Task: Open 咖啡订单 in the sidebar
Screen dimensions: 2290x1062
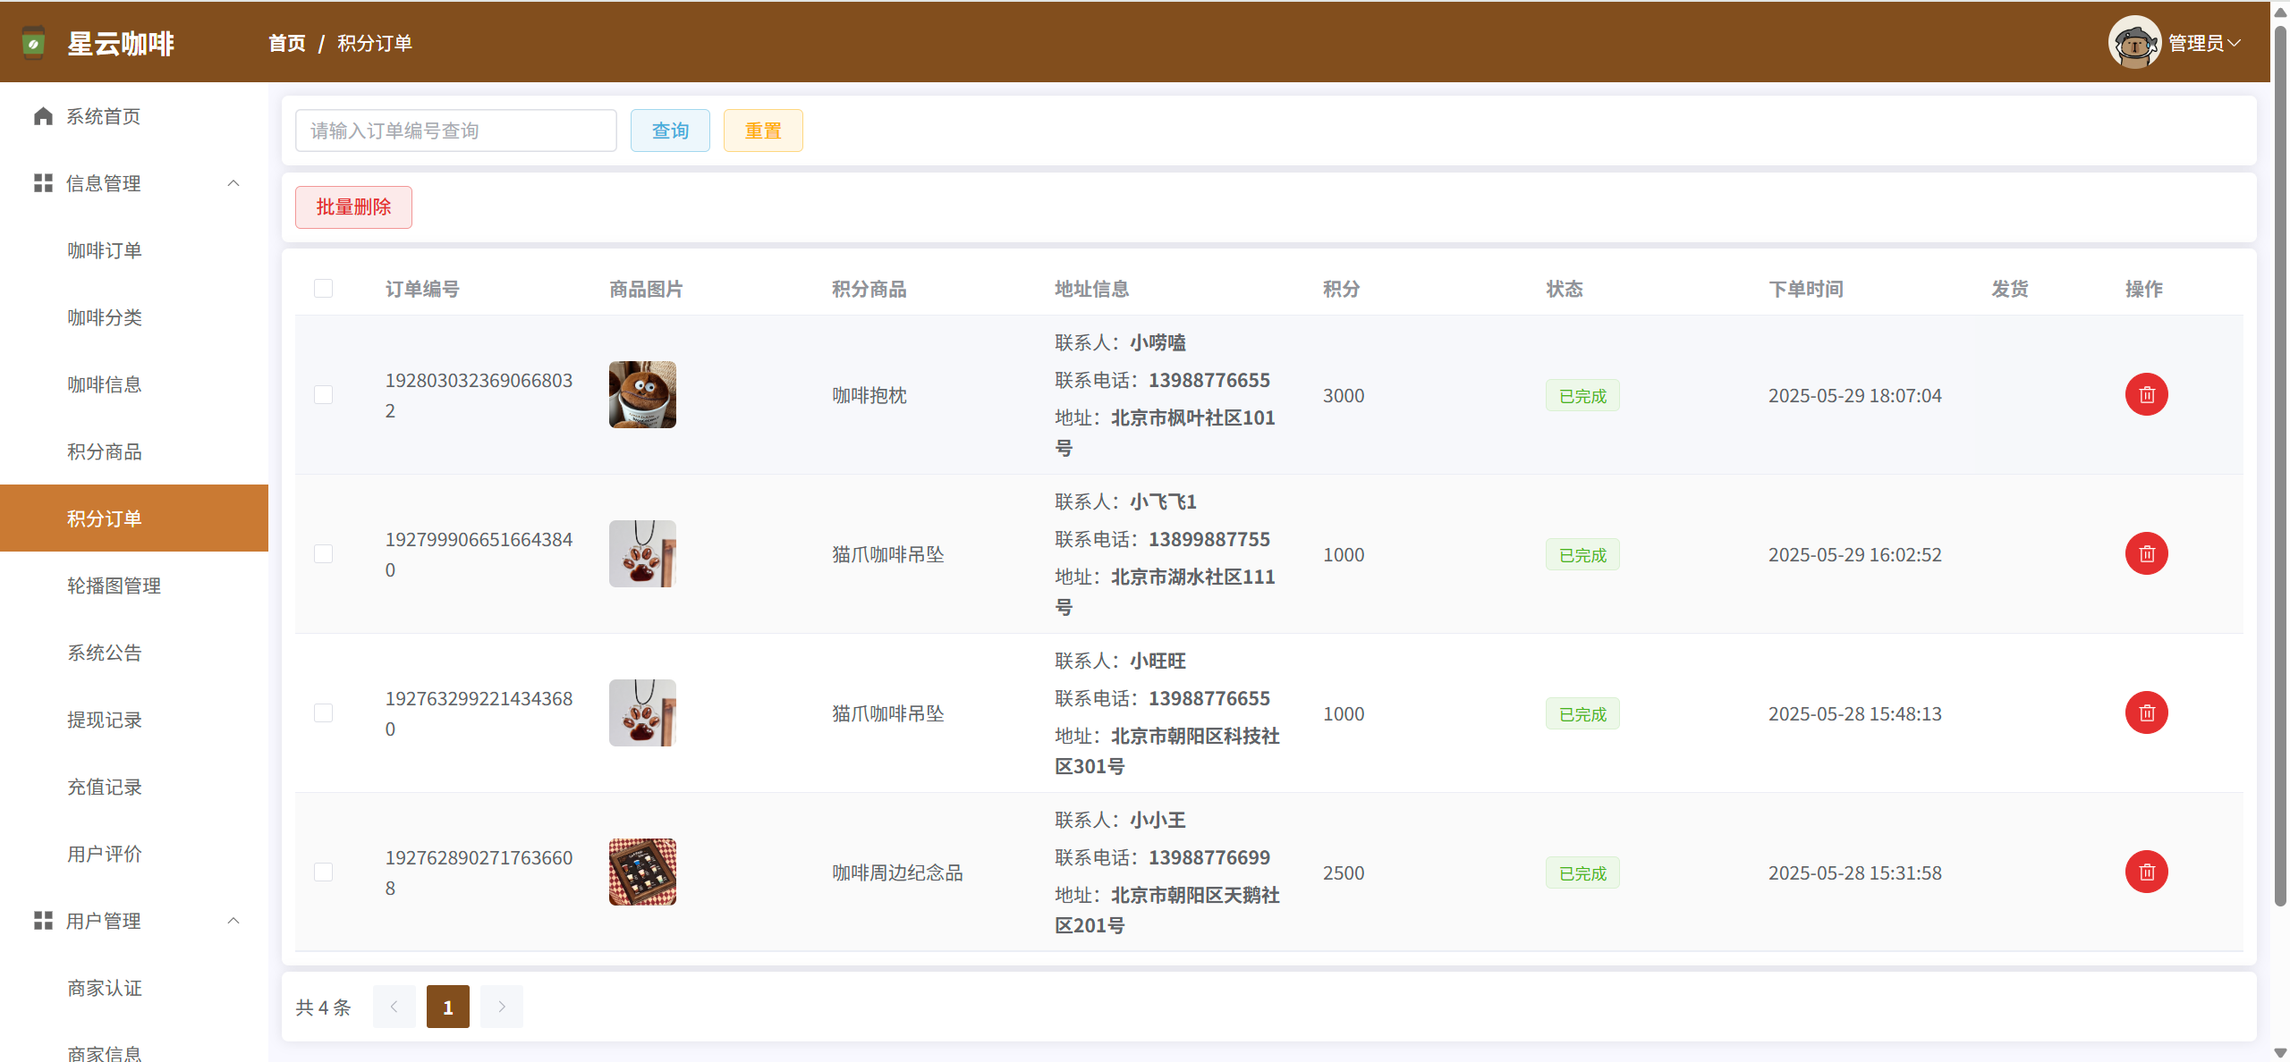Action: 105,250
